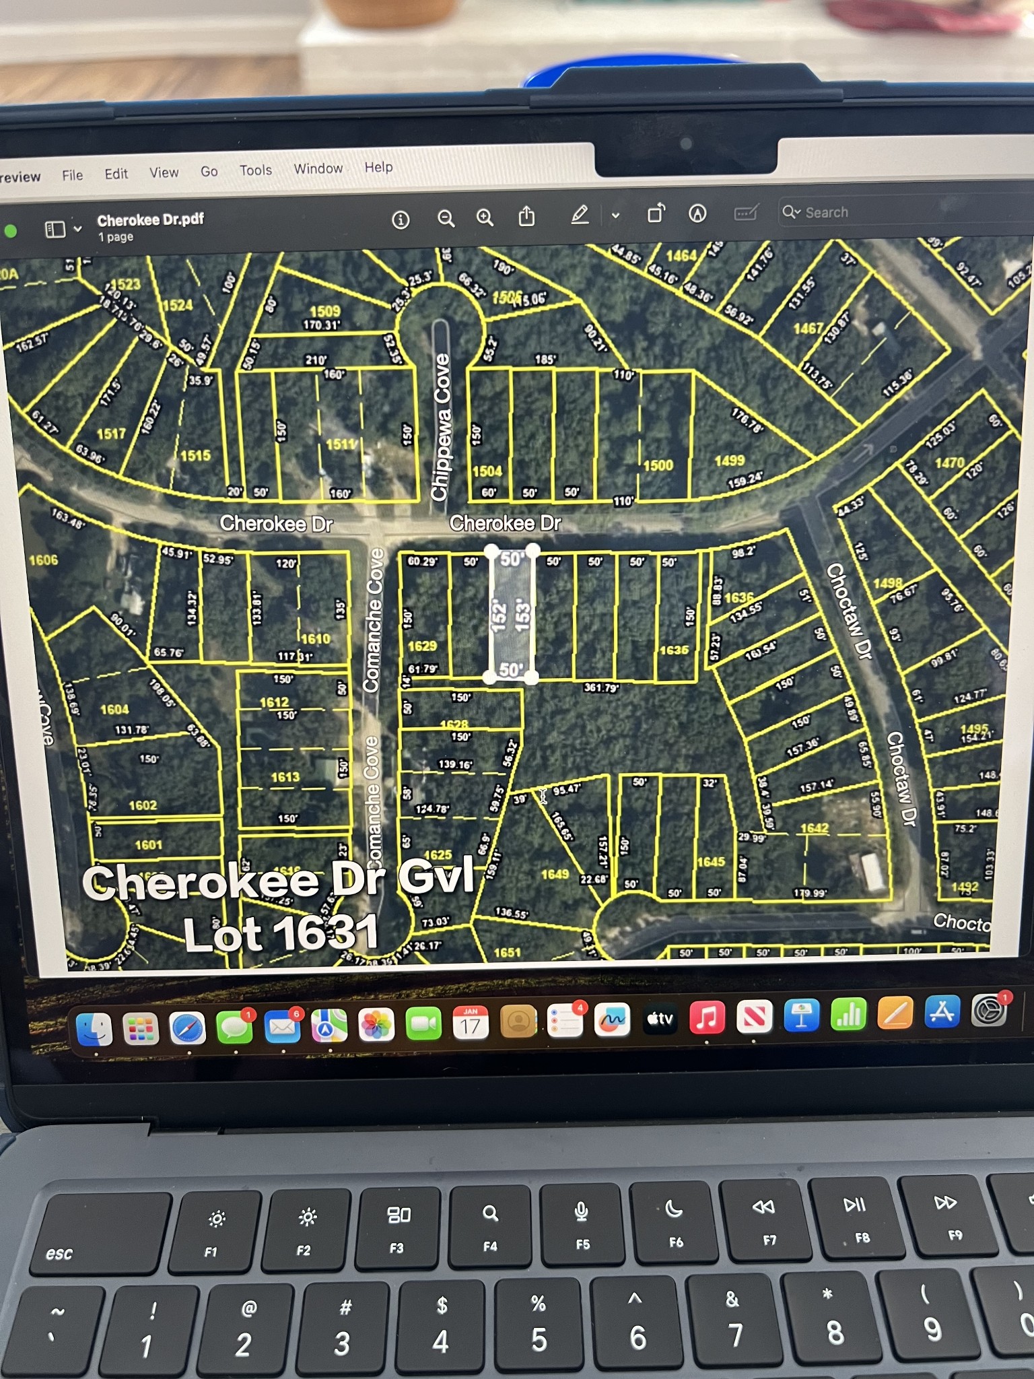Viewport: 1034px width, 1379px height.
Task: Open the document Inspector info icon
Action: tap(401, 220)
